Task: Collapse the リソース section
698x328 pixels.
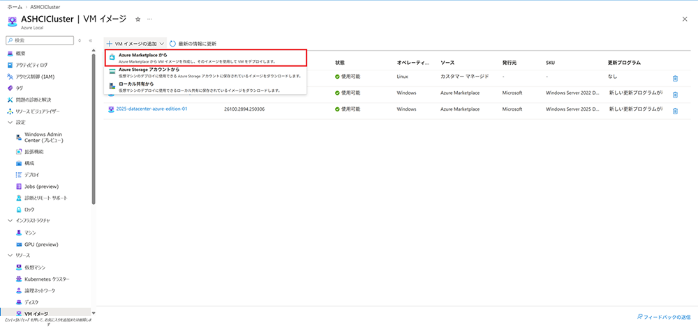Action: (x=10, y=256)
